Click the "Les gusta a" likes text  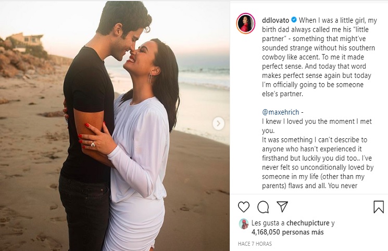(268, 223)
